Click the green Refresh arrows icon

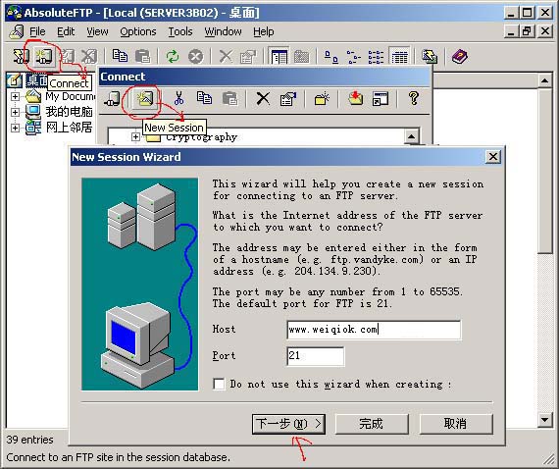(173, 56)
